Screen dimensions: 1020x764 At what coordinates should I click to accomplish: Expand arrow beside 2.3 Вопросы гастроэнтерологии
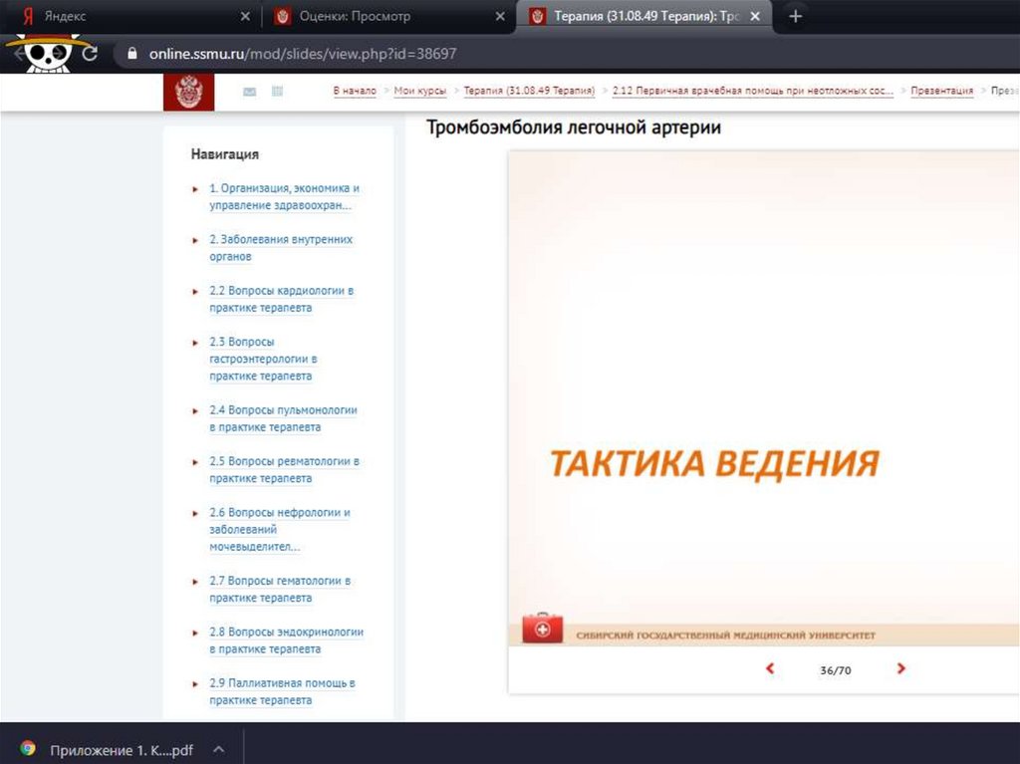195,343
